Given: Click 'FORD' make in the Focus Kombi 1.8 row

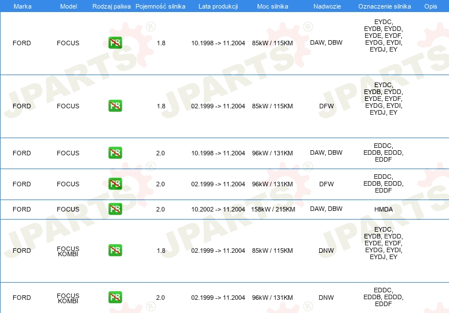Looking at the screenshot, I should (22, 251).
